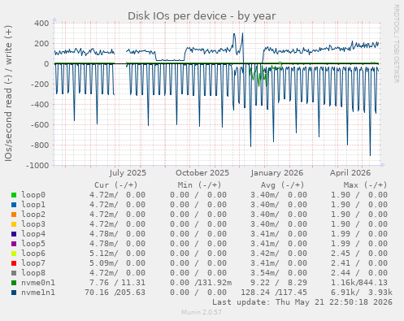Image resolution: width=404 pixels, height=321 pixels.
Task: Click nvme0n1 max value 1.16k/844.13
Action: click(359, 283)
